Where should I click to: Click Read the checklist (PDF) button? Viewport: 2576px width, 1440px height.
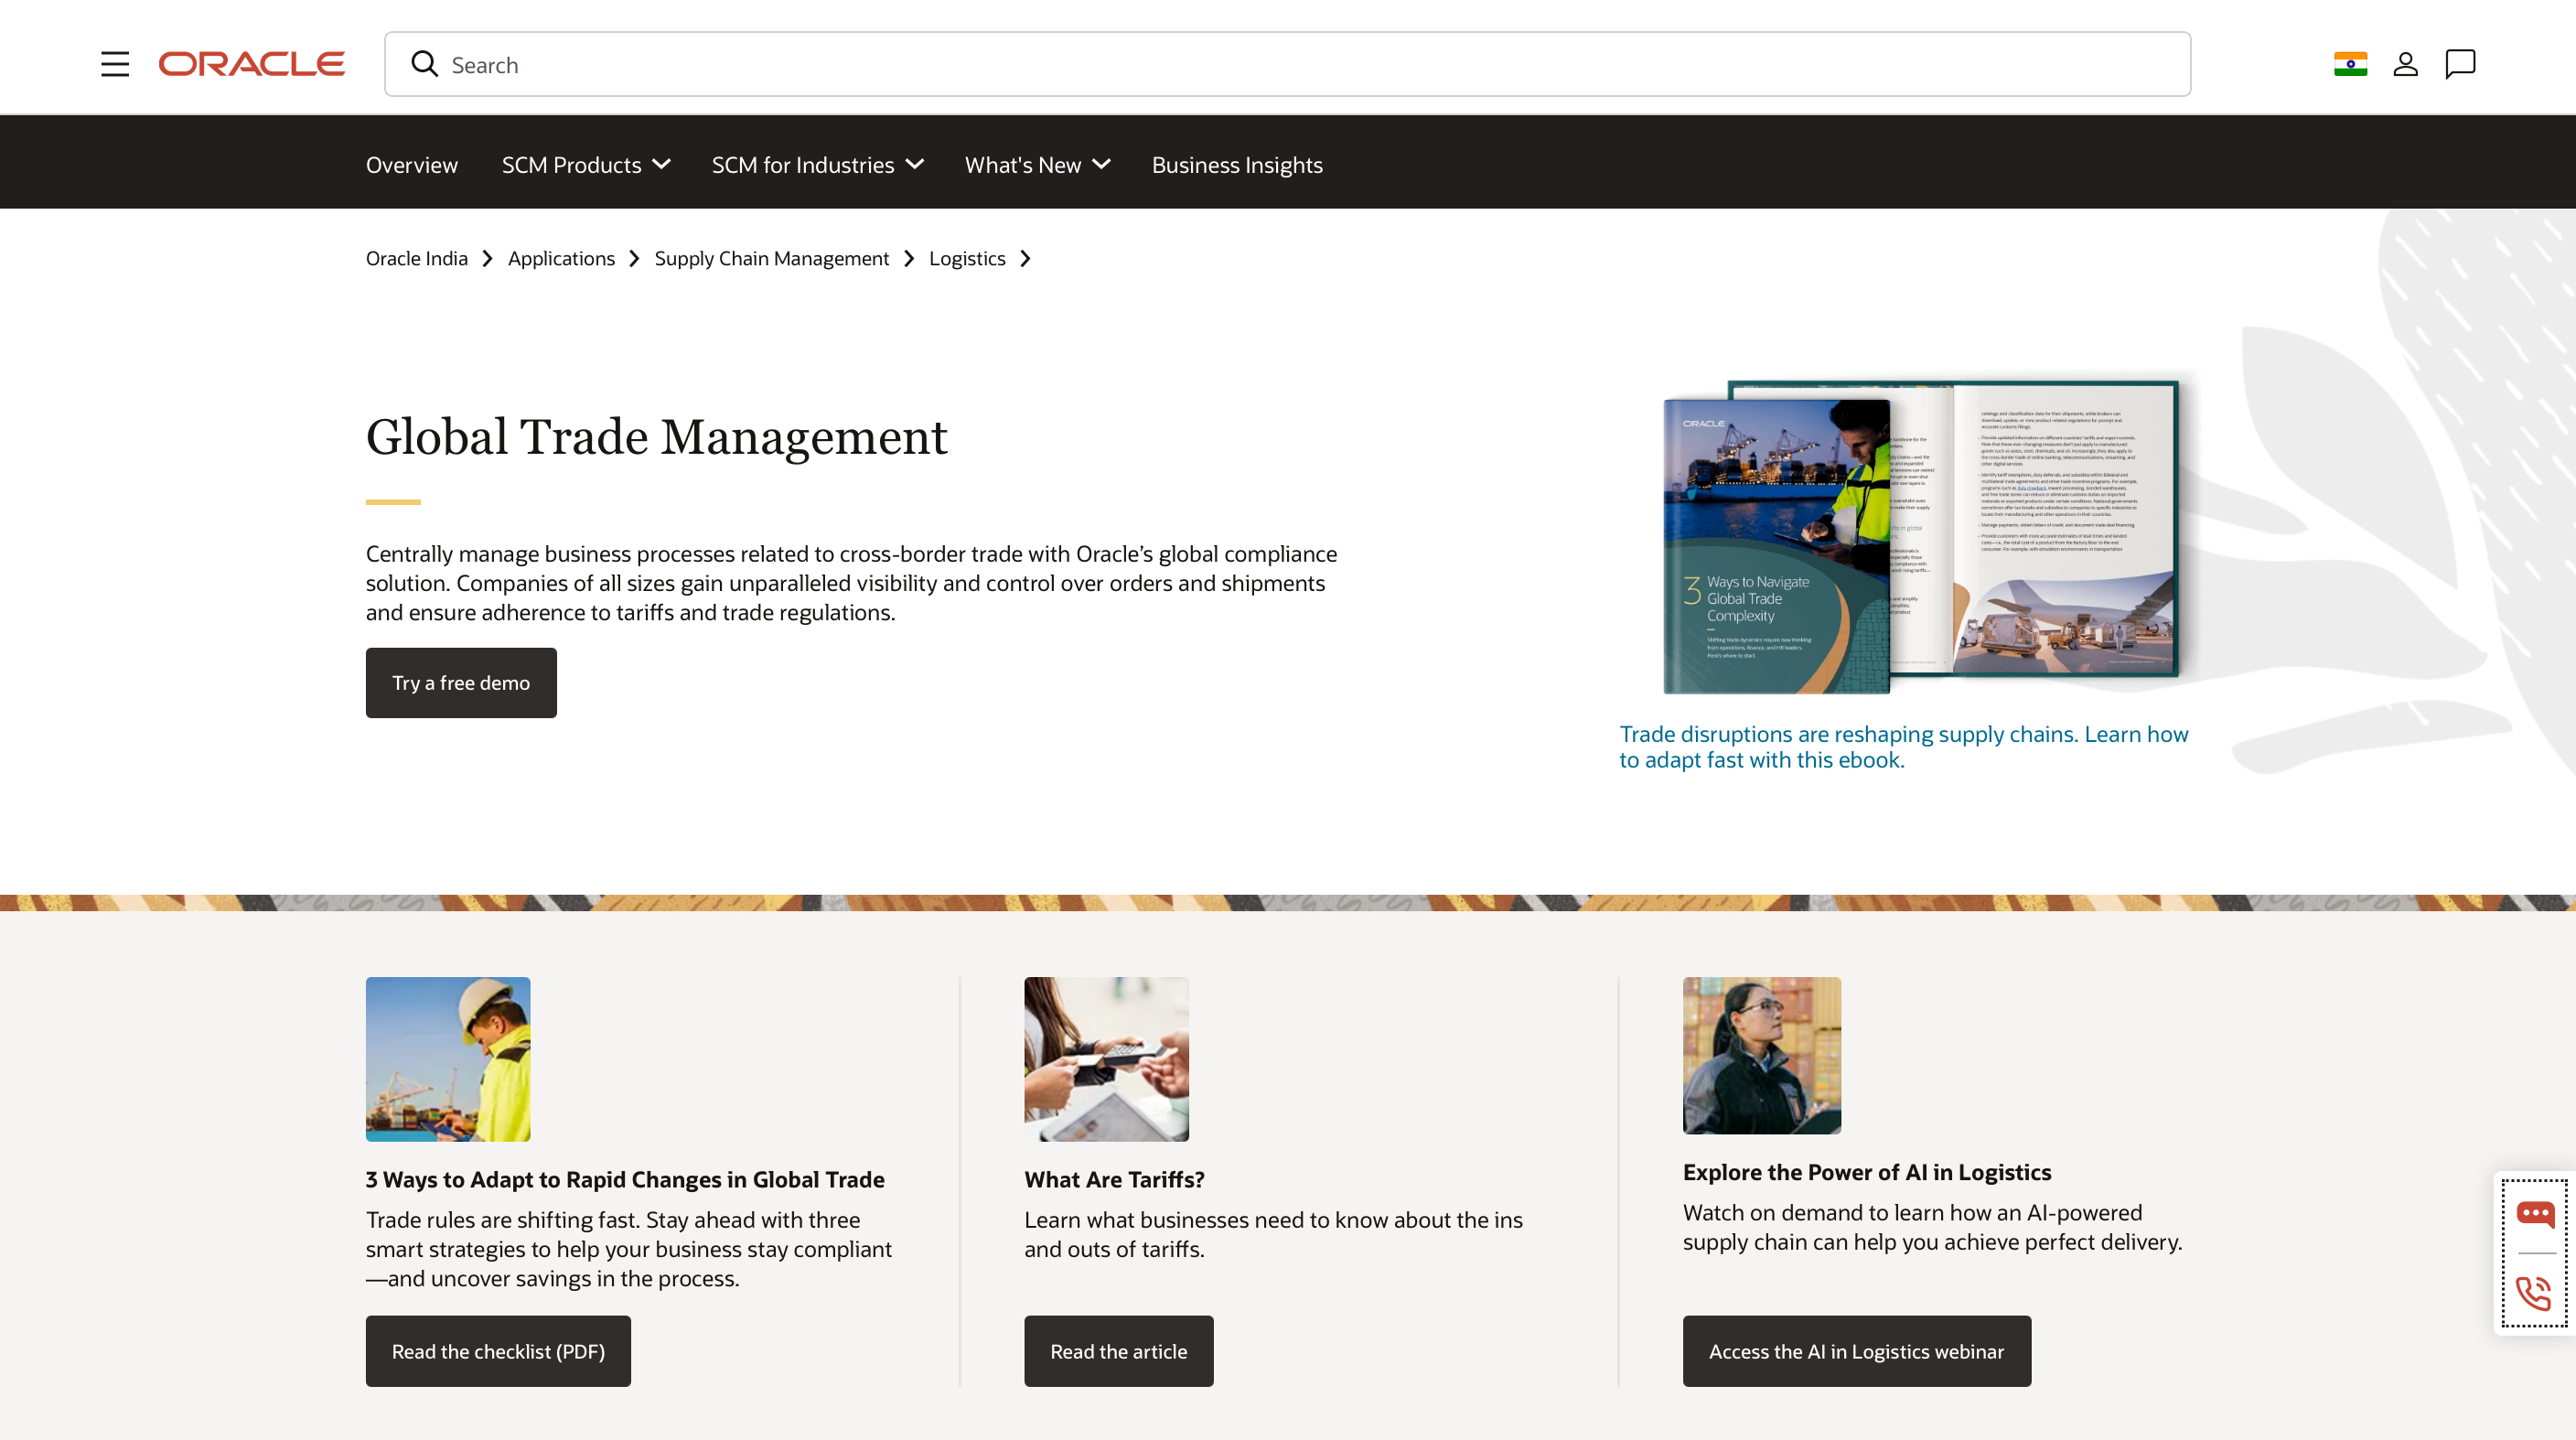click(x=498, y=1351)
